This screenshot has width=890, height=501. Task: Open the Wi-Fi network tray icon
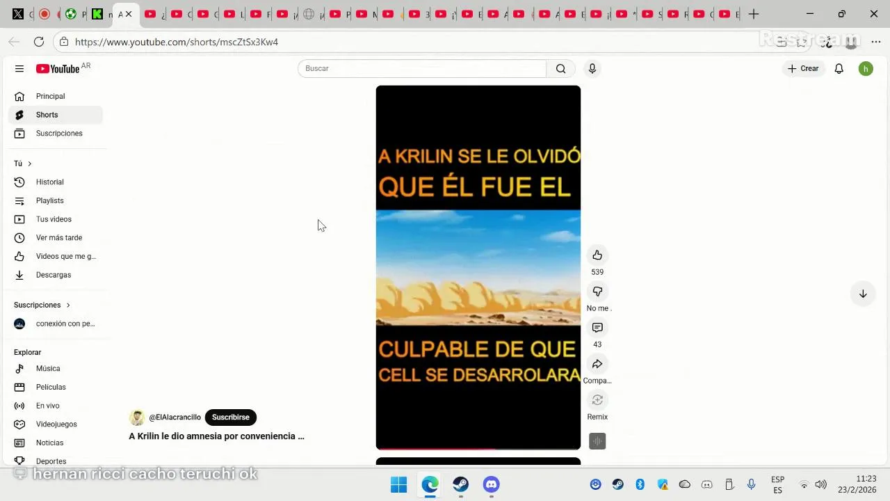tap(804, 484)
